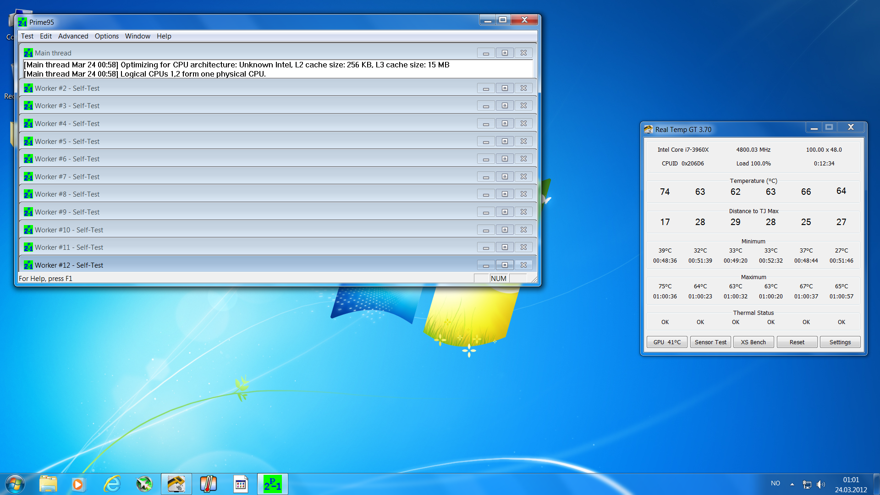
Task: Click the 4800.03 MHz clock reading
Action: coord(753,149)
